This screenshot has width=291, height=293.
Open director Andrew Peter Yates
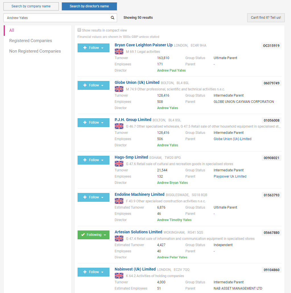172,257
